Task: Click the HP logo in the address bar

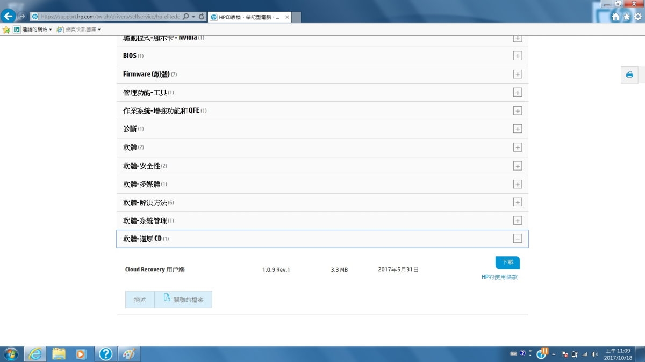Action: (35, 17)
